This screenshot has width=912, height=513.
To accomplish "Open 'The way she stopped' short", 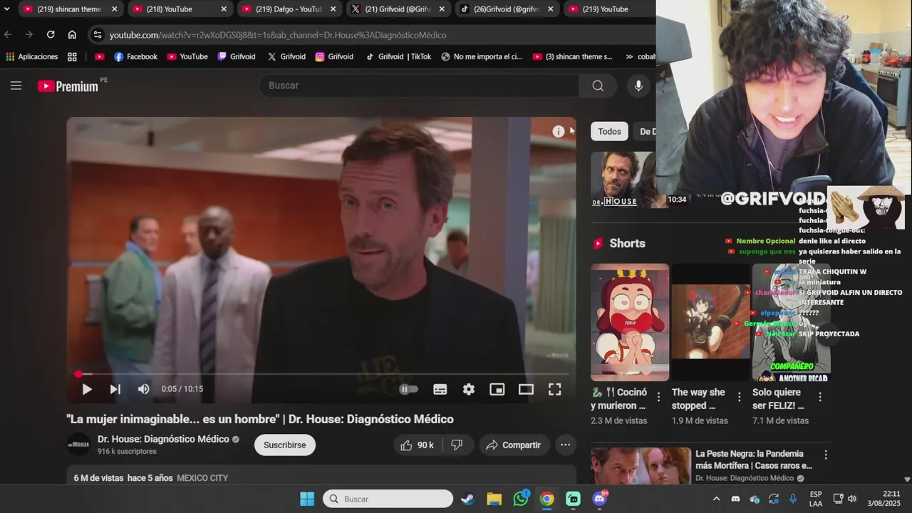I will click(710, 322).
